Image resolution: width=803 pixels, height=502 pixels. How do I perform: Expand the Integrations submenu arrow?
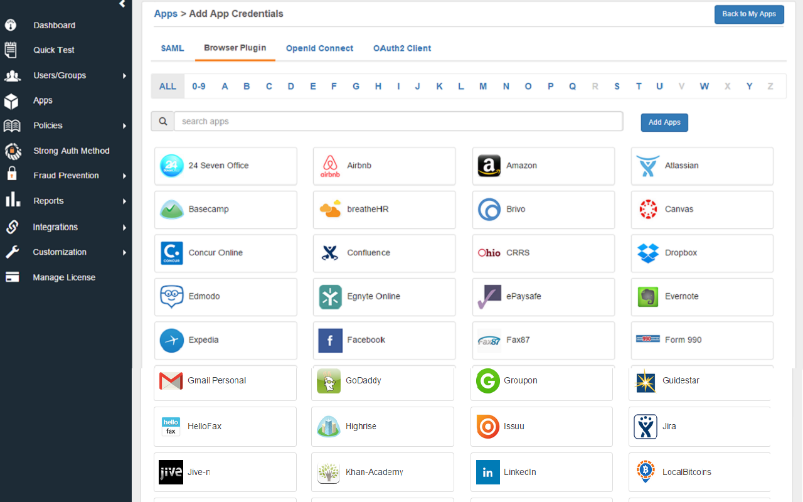[124, 227]
